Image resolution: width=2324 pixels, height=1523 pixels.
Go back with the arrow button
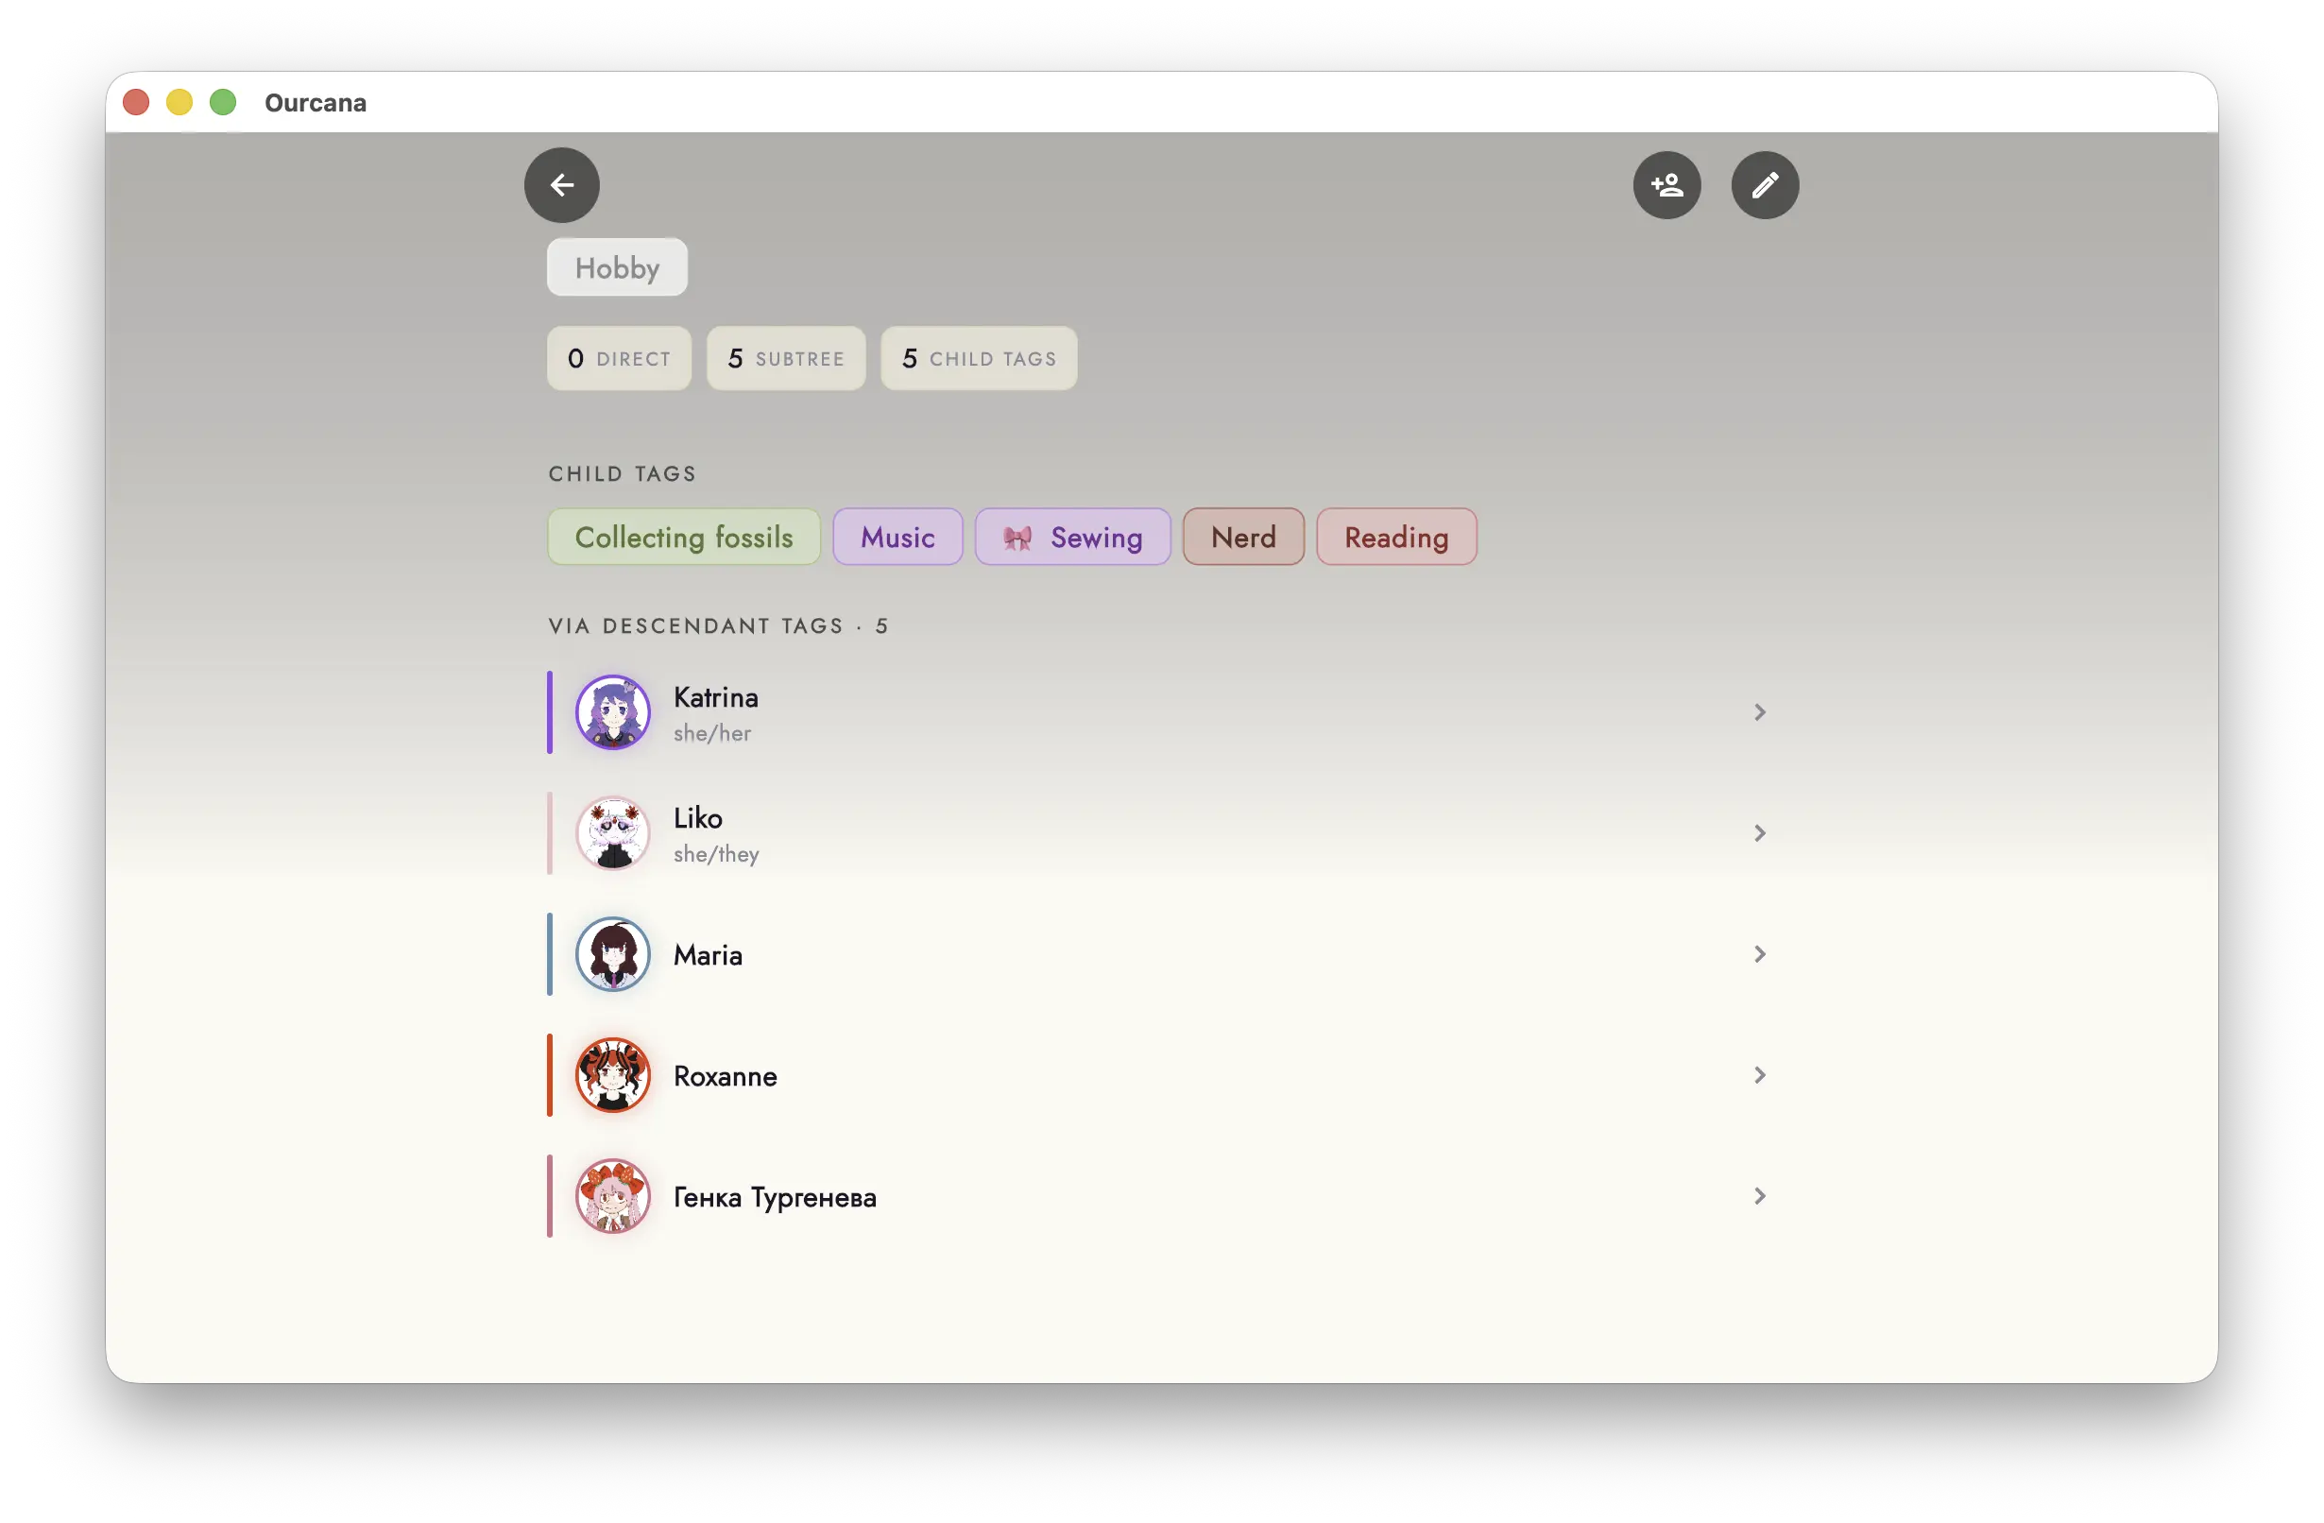coord(561,185)
